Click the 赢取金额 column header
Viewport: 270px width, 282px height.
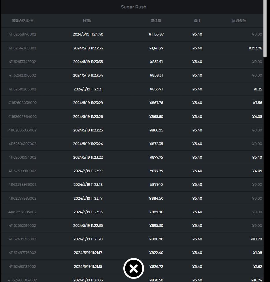239,21
